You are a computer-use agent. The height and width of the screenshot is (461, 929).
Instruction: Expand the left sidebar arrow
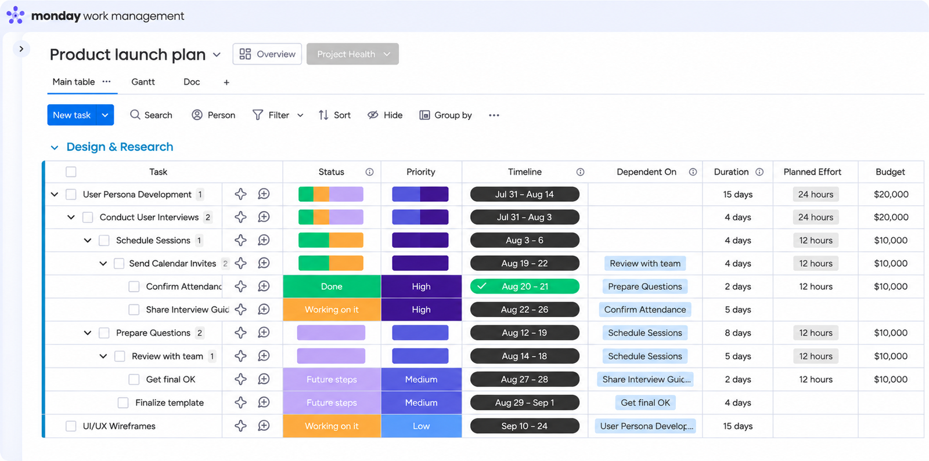(x=21, y=49)
